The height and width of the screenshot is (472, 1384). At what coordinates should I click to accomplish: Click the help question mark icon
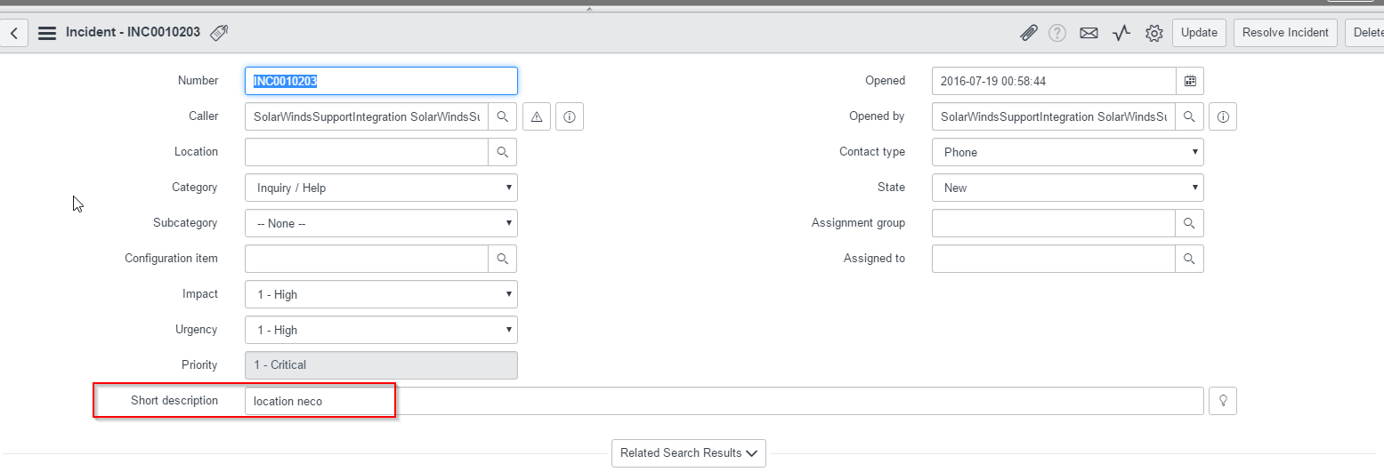point(1057,33)
